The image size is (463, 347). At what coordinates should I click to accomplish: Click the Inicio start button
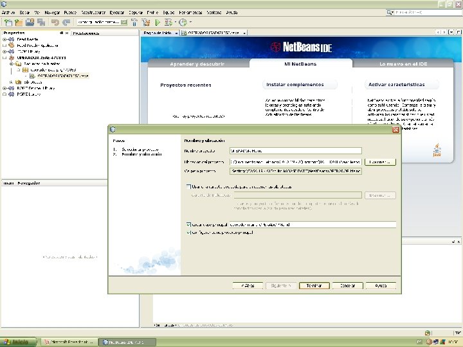click(x=18, y=342)
